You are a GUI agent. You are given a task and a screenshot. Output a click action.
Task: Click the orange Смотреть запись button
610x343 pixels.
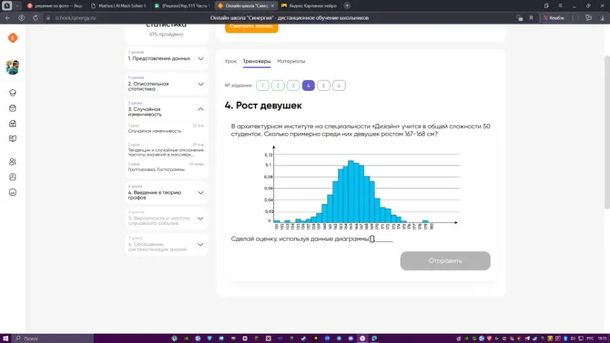tap(251, 27)
